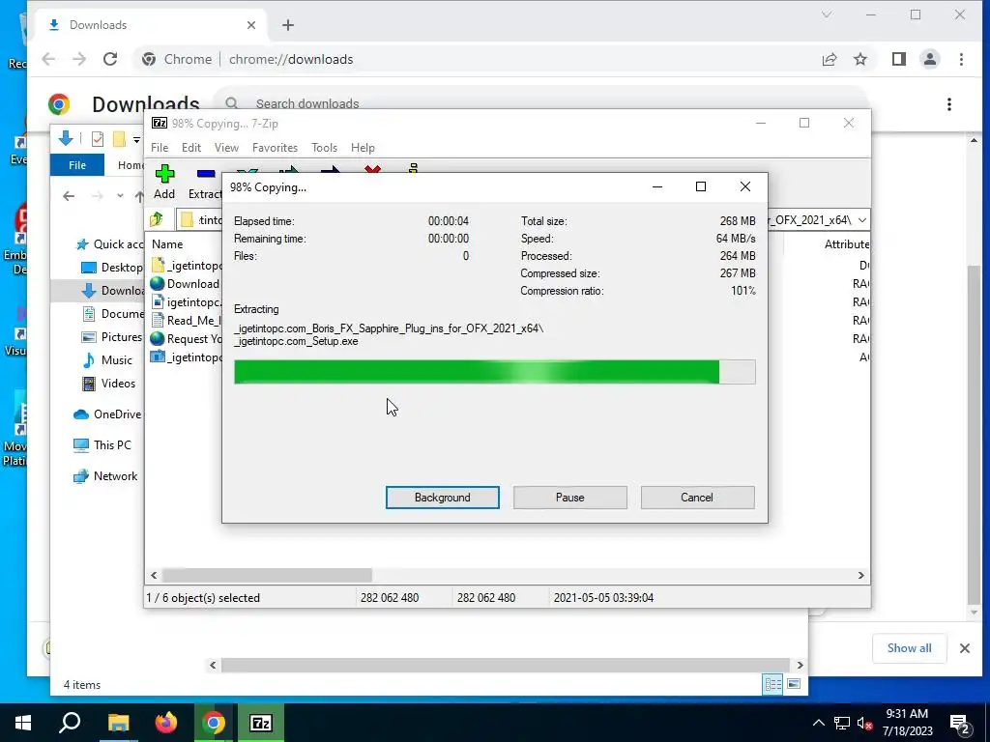Open the File Explorer quick access toolbar dropdown
This screenshot has width=990, height=742.
point(136,139)
